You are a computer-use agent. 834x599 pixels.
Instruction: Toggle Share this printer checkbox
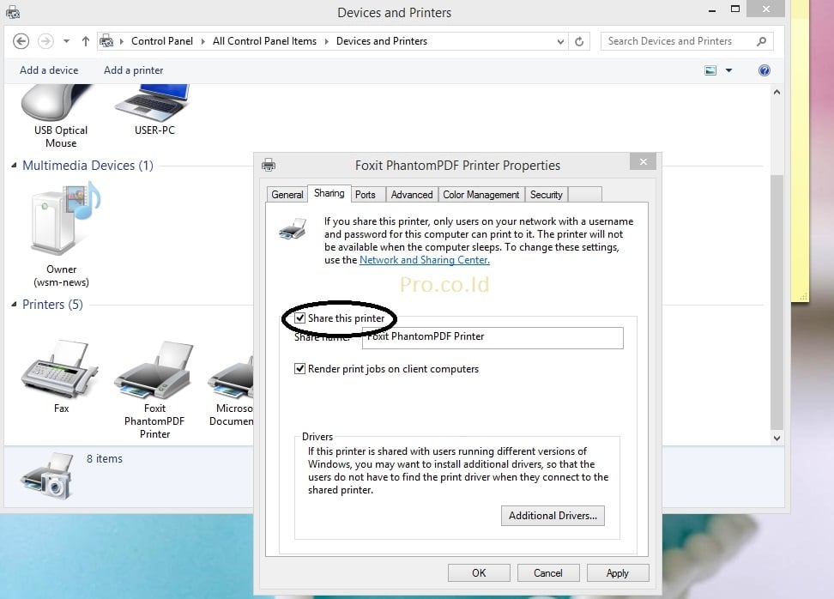click(x=300, y=318)
